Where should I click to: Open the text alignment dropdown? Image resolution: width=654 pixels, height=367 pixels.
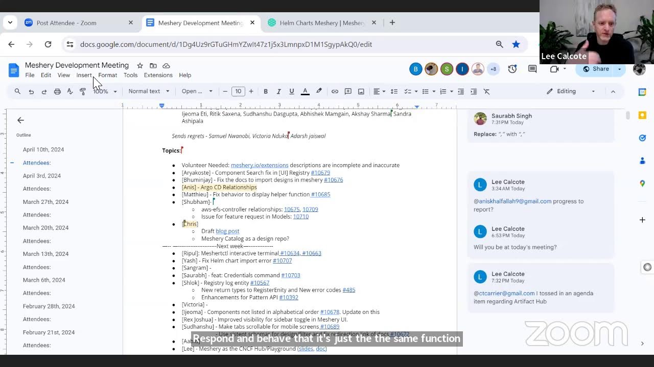379,91
